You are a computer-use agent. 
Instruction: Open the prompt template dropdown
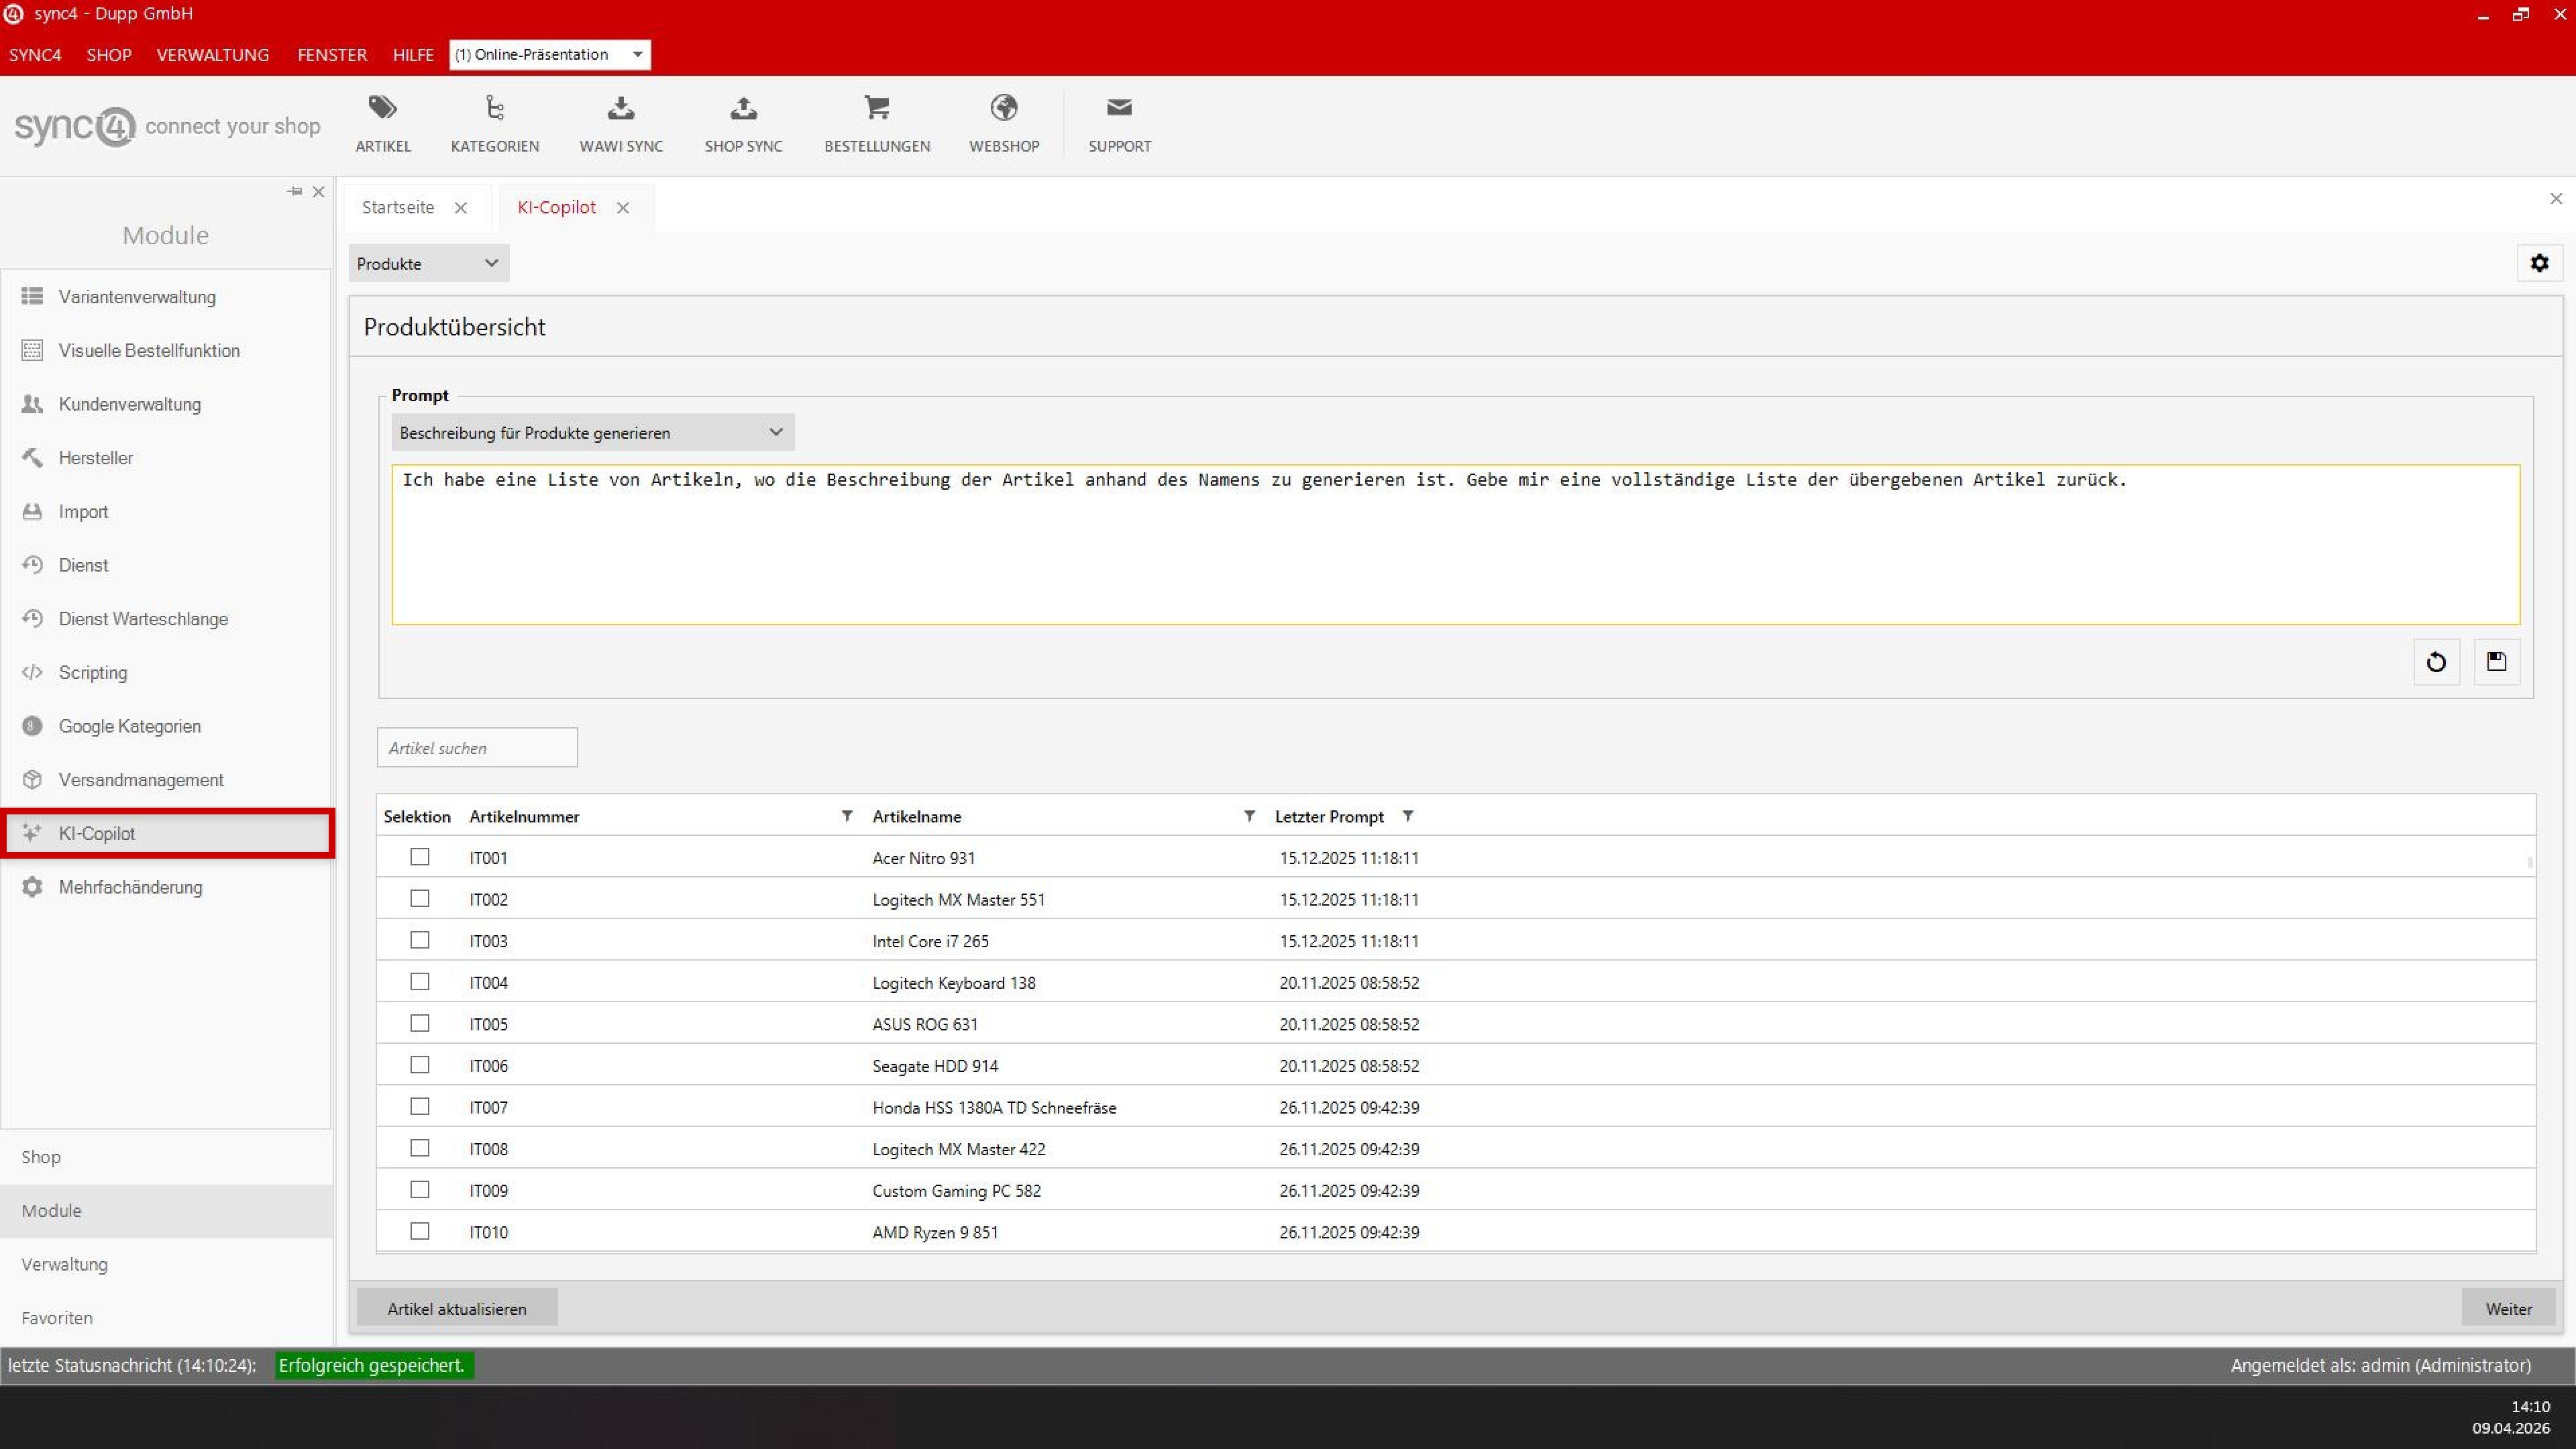pyautogui.click(x=592, y=432)
